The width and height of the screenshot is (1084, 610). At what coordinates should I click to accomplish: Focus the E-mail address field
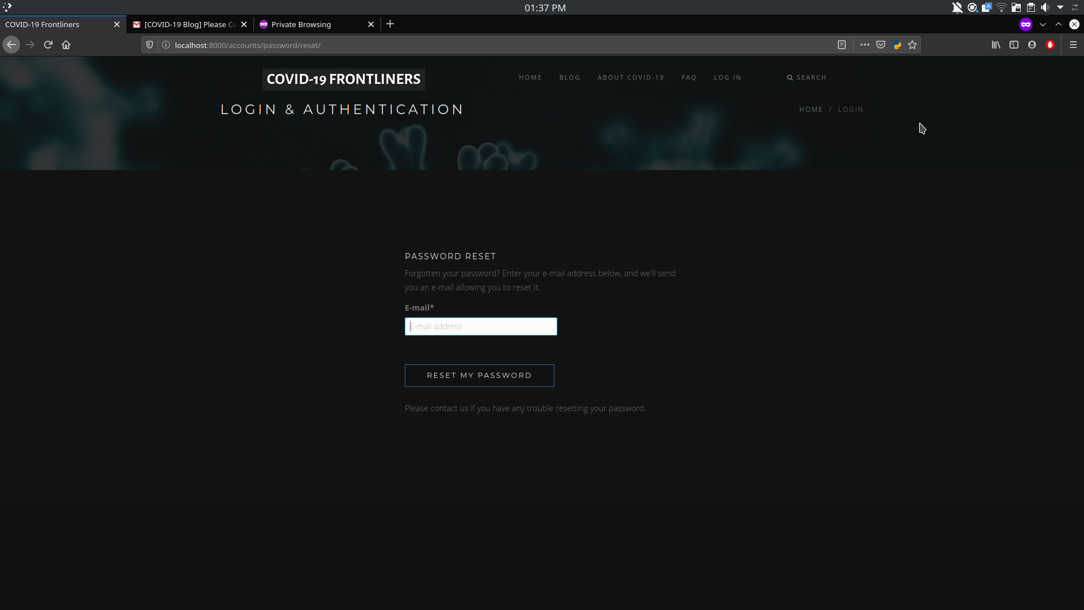480,326
